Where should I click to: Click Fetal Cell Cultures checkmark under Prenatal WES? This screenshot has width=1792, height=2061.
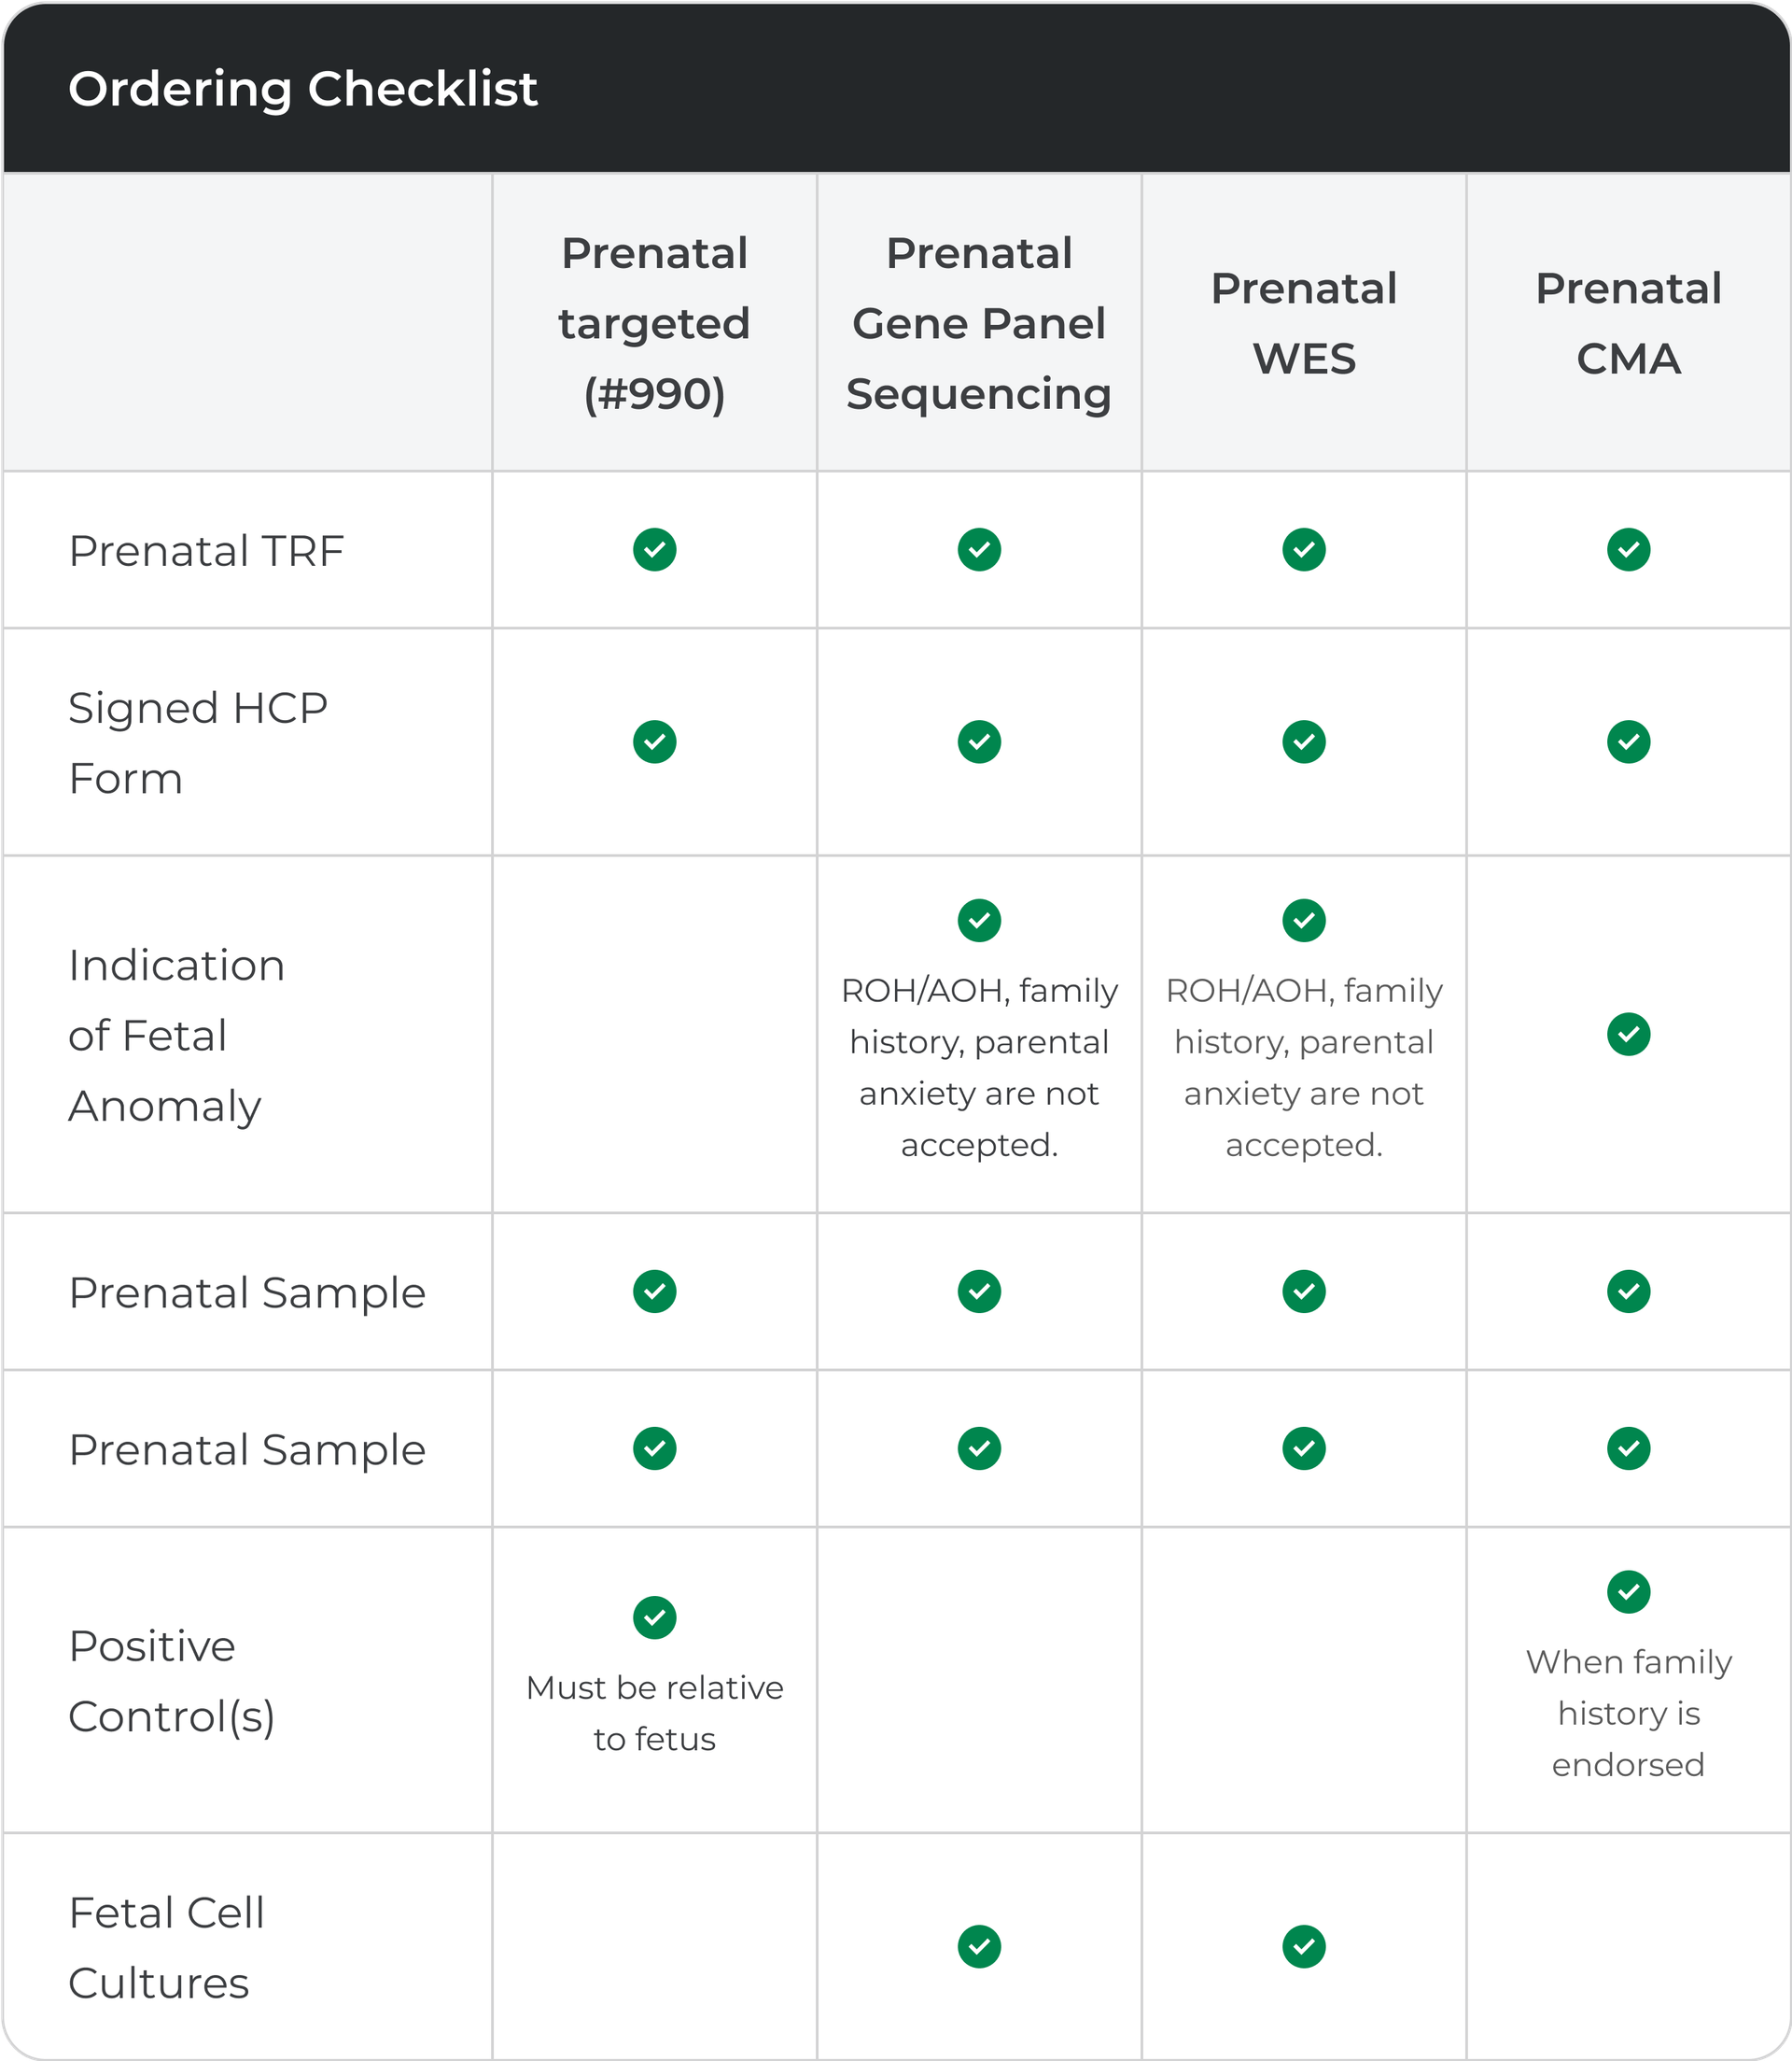coord(1304,1946)
